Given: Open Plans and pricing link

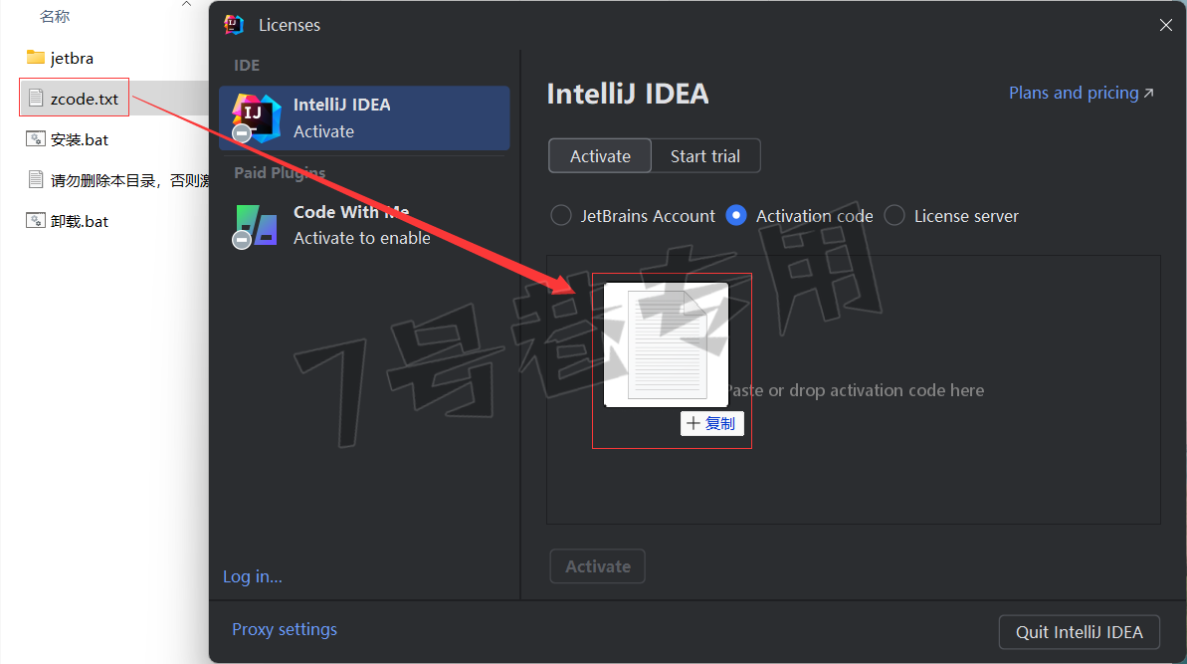Looking at the screenshot, I should (x=1081, y=94).
